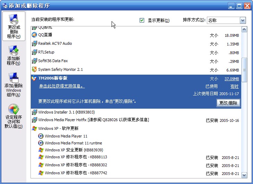Select 修补程序包 - KB888113 entry
Image resolution: width=253 pixels, height=184 pixels.
click(76, 157)
